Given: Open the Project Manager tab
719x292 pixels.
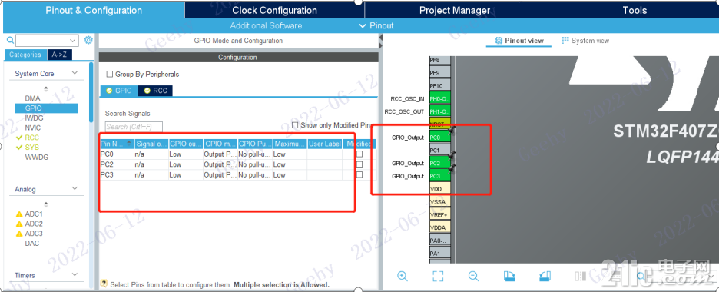Looking at the screenshot, I should point(455,10).
